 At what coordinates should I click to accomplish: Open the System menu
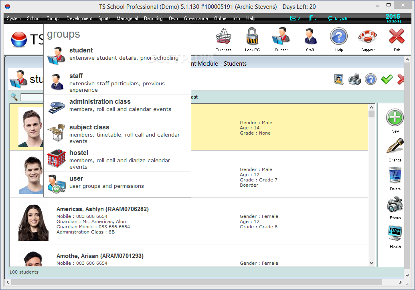click(x=14, y=18)
